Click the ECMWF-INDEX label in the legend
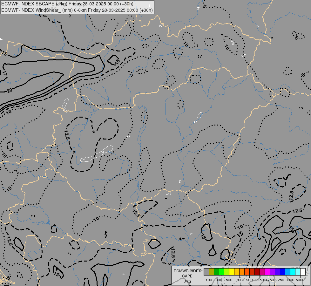The width and height of the screenshot is (311, 286). tap(187, 271)
